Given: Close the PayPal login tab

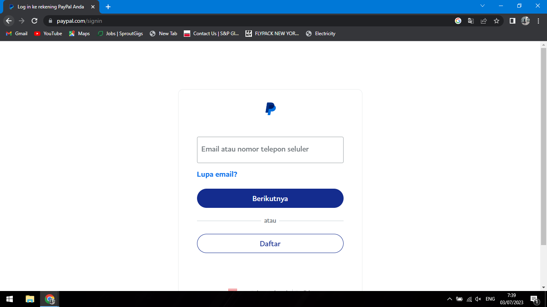Looking at the screenshot, I should pyautogui.click(x=93, y=7).
